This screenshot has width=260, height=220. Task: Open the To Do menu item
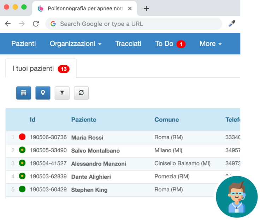pos(164,44)
